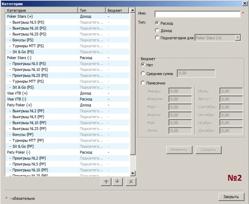Select the Выигрыш NL25 (PP) row
This screenshot has width=249, height=204.
67,129
